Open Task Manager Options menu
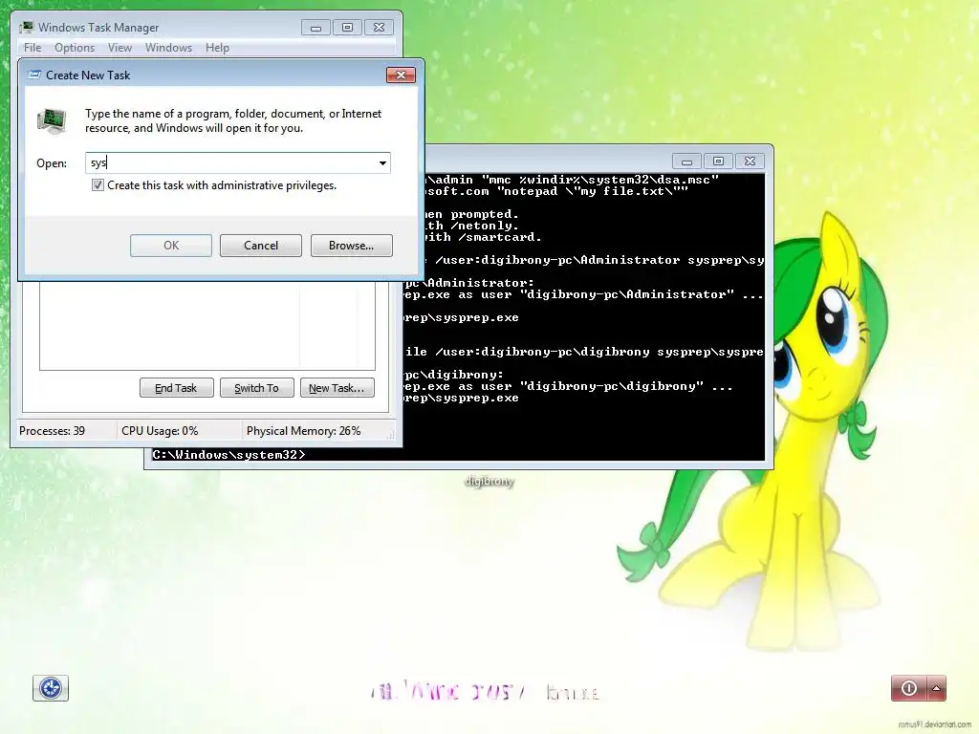 click(x=75, y=48)
